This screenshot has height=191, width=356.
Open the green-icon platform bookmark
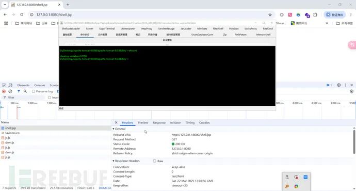coord(299,23)
